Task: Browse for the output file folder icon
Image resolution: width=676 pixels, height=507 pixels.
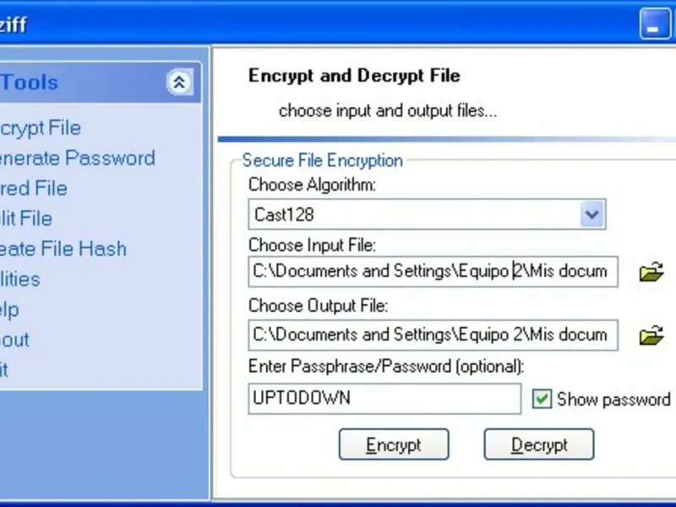Action: point(651,335)
